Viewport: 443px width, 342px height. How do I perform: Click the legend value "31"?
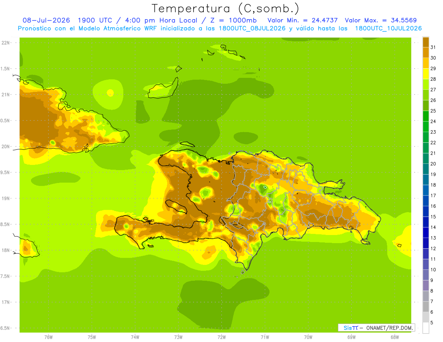[x=433, y=47]
